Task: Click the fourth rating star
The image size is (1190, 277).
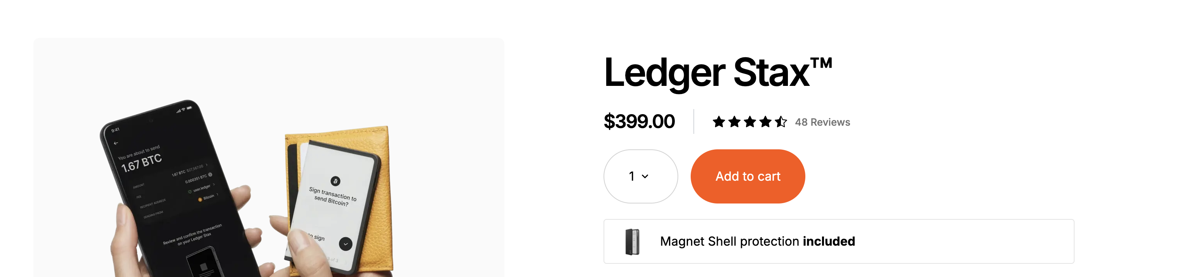Action: (765, 122)
